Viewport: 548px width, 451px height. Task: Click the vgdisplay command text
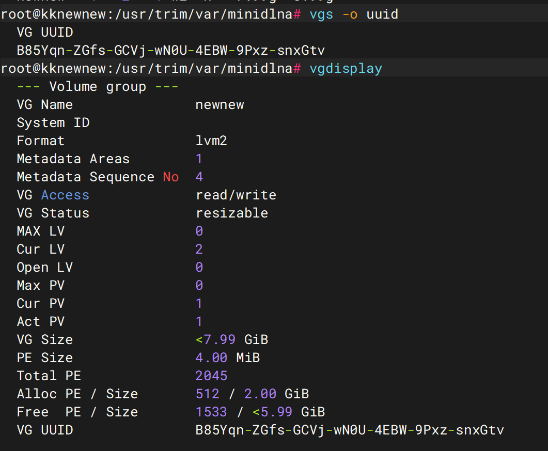pyautogui.click(x=346, y=69)
